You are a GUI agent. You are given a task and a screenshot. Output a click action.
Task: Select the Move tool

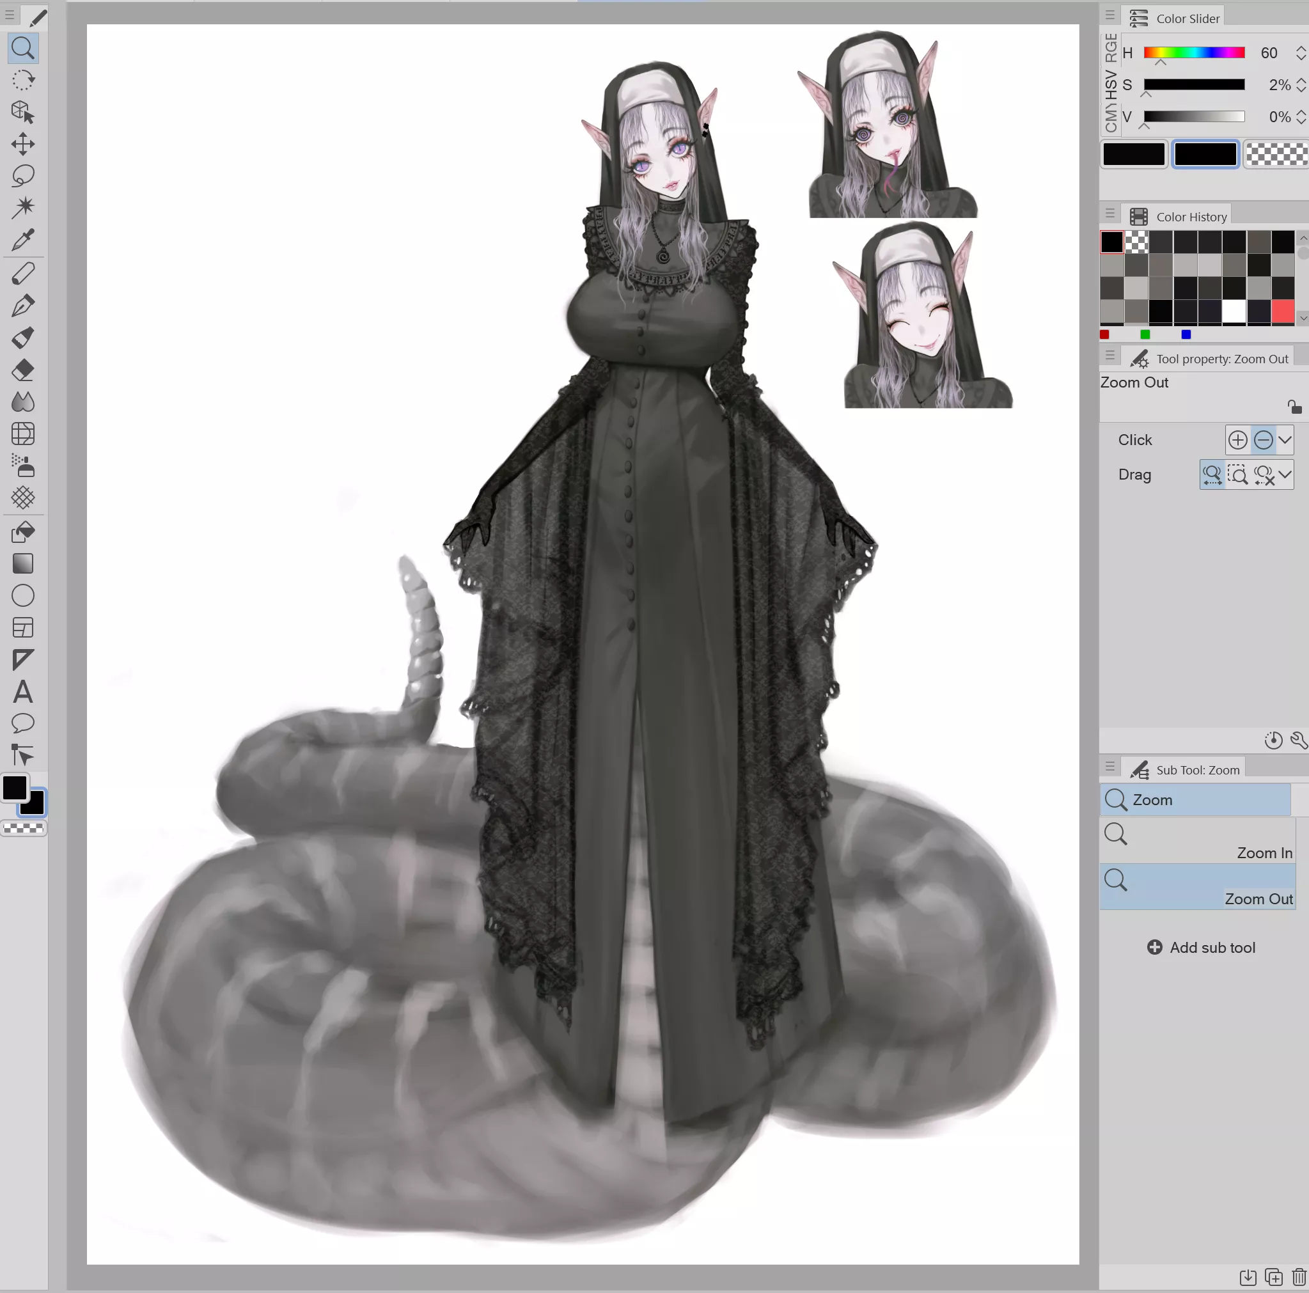(24, 144)
